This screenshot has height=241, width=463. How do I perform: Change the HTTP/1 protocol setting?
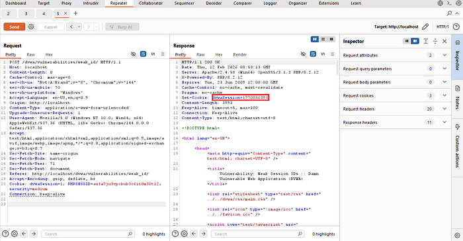(442, 26)
